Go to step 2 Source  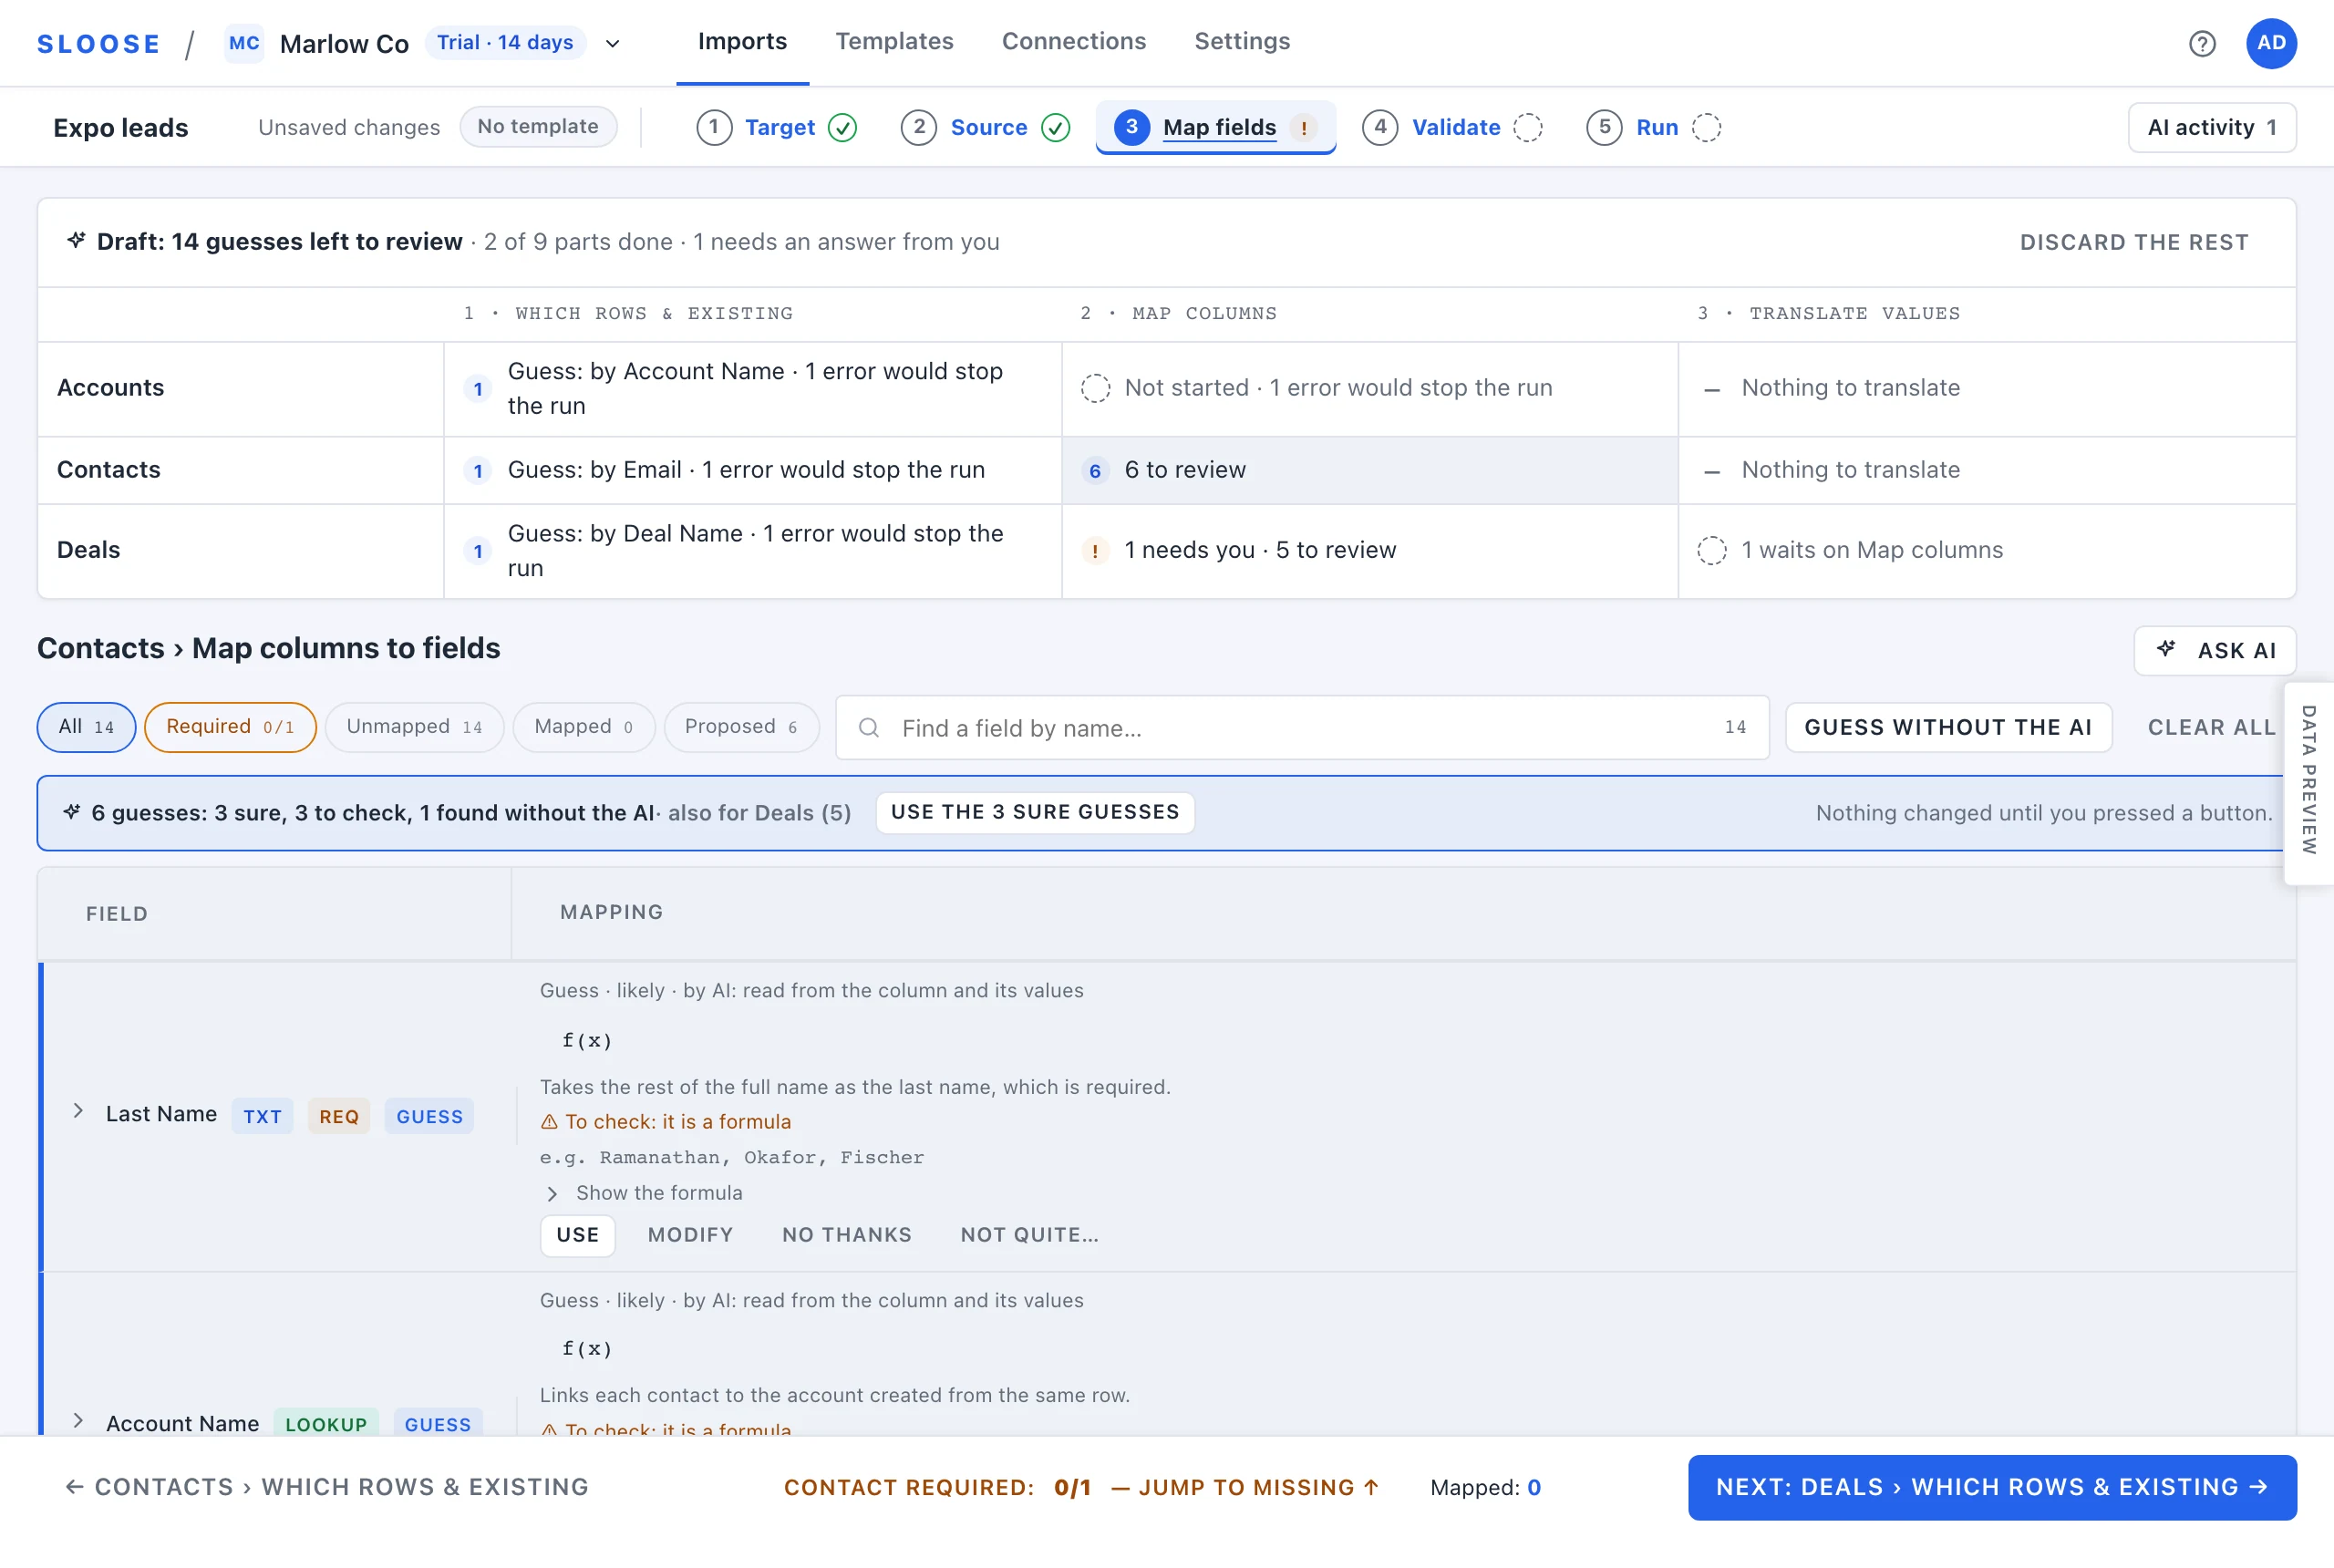[x=985, y=128]
